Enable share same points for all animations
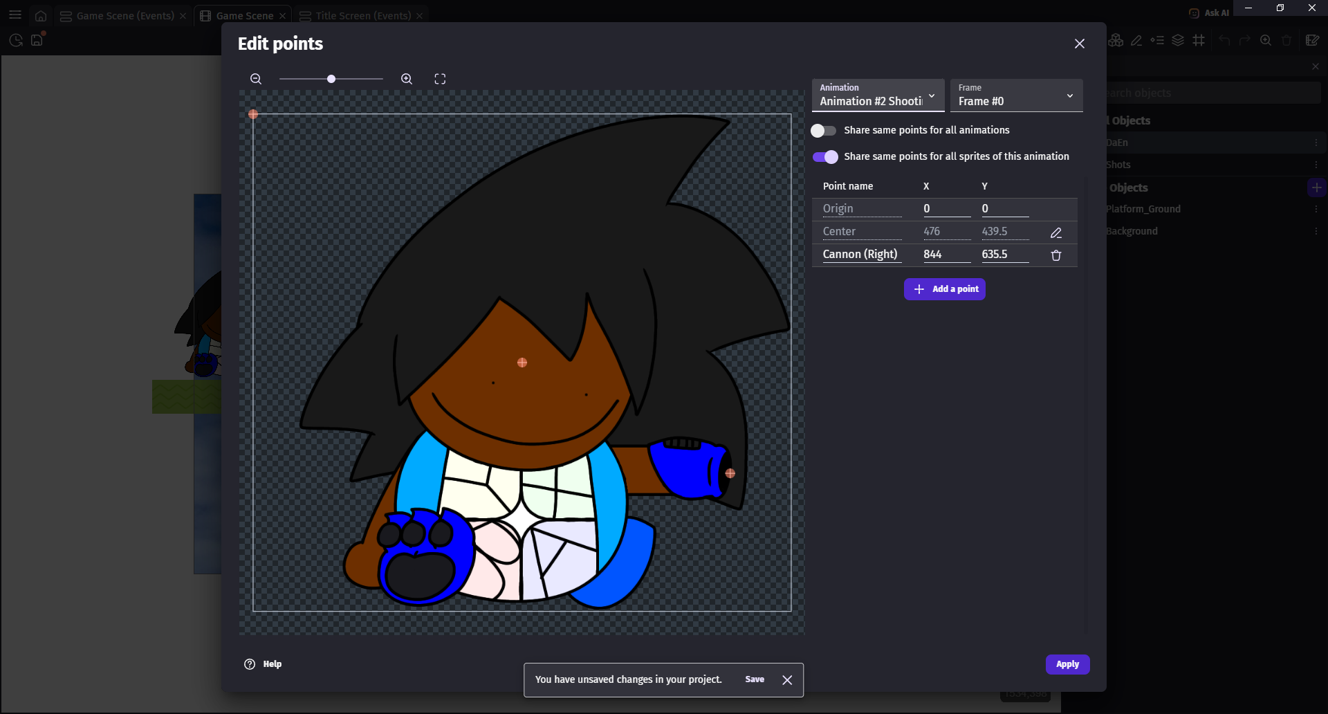 point(823,131)
